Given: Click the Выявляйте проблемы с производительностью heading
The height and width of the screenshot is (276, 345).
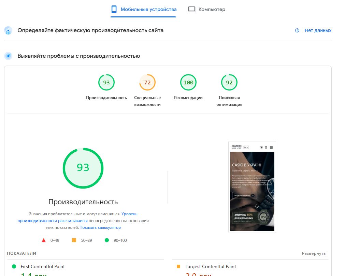Looking at the screenshot, I should tap(79, 56).
